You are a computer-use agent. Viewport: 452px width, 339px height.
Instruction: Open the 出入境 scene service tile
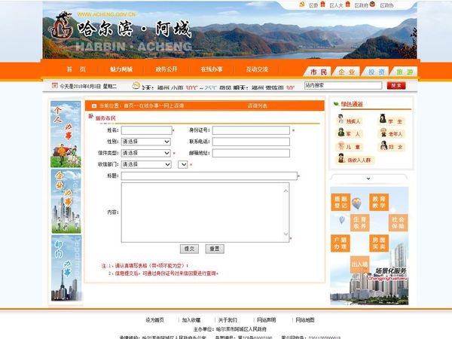(x=360, y=264)
